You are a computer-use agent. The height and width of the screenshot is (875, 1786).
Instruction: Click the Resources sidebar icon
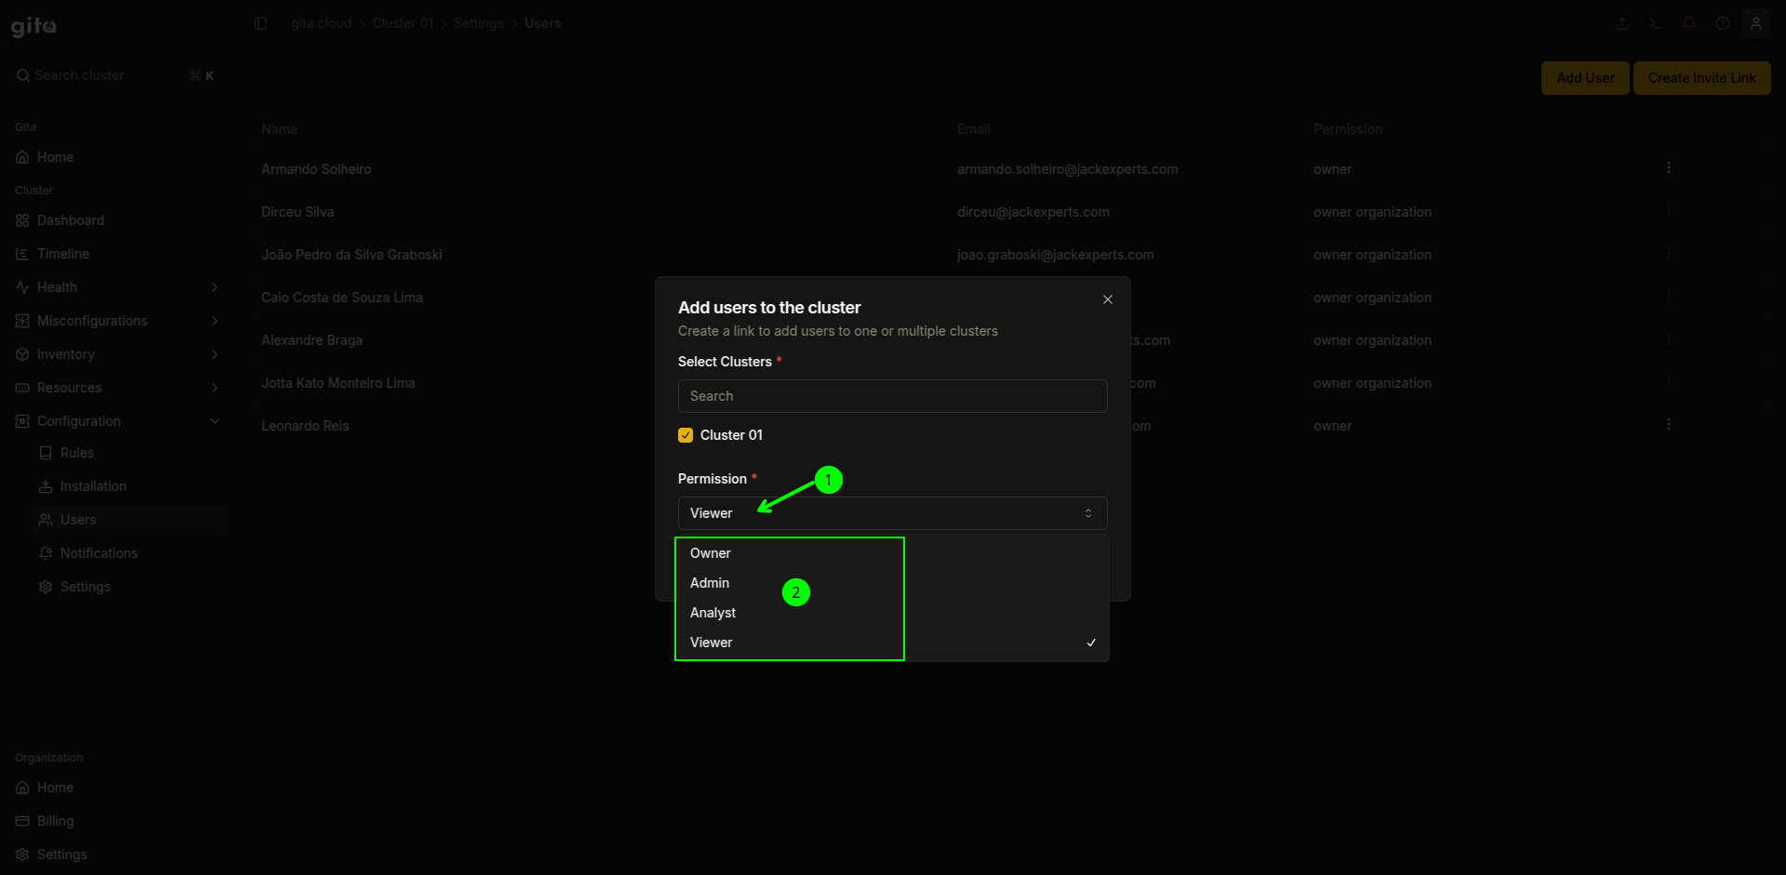[22, 388]
